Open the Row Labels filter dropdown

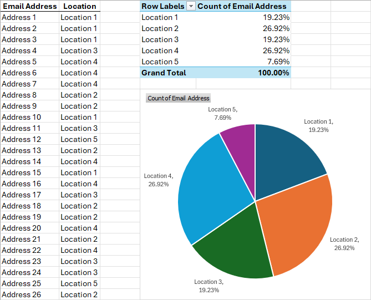(191, 6)
